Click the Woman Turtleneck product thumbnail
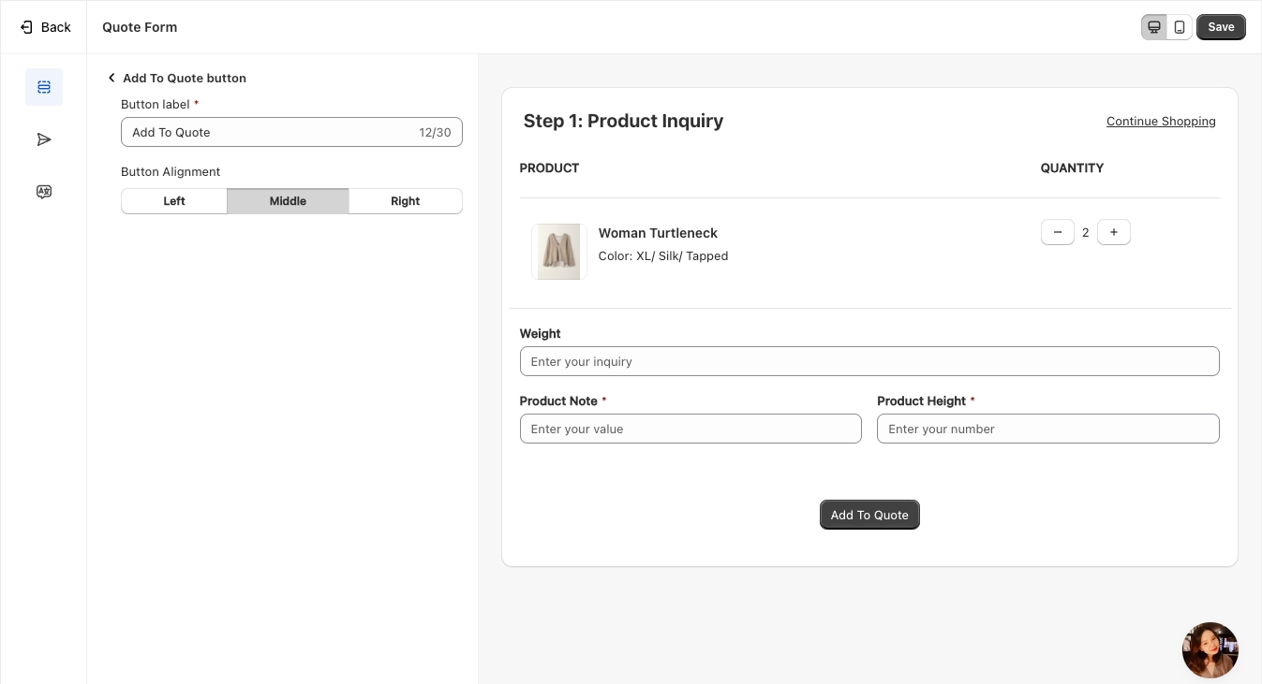1262x684 pixels. click(559, 252)
